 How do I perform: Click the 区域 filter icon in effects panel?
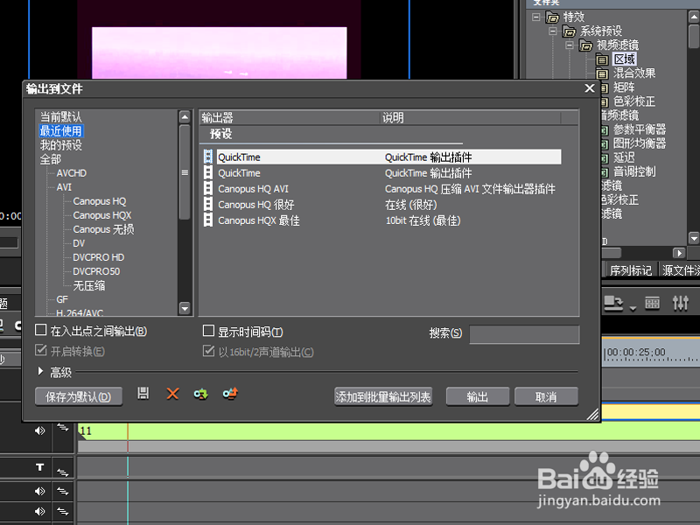pyautogui.click(x=602, y=59)
